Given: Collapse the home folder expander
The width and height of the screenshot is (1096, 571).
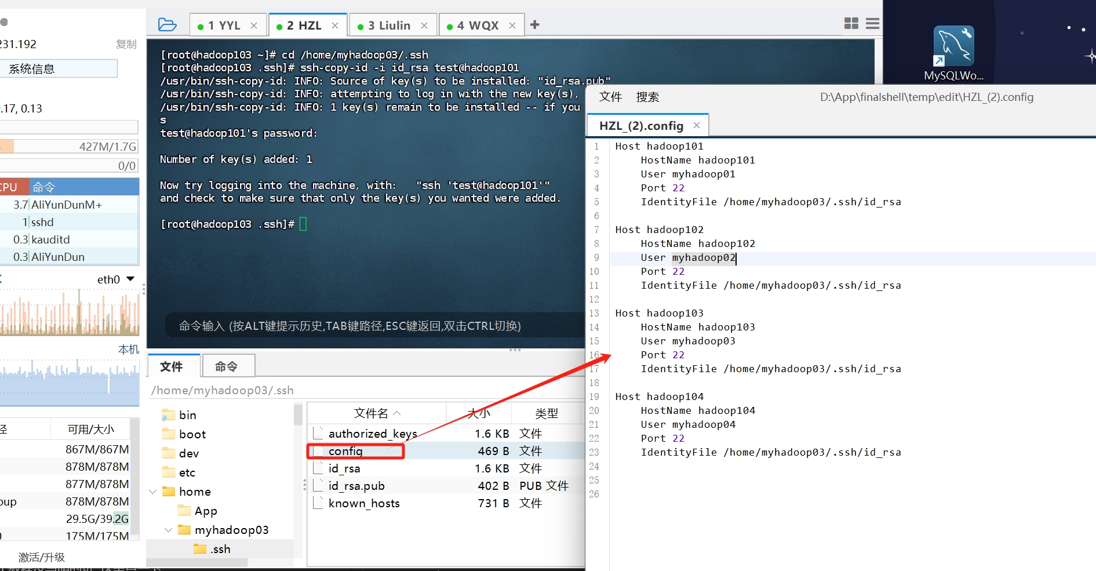Looking at the screenshot, I should (x=153, y=492).
